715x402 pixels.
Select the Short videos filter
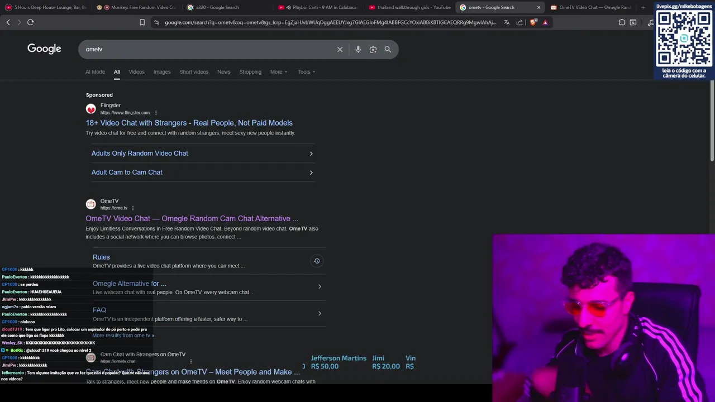click(194, 72)
